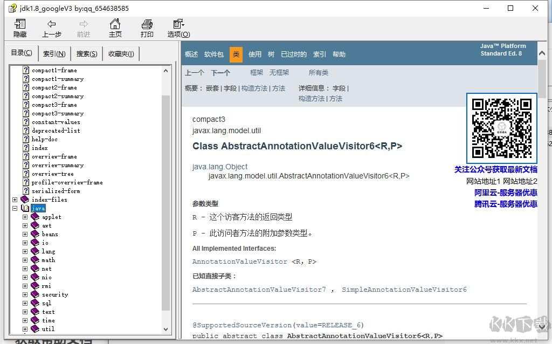Screen dimensions: 552x344
Task: Expand the index-files tree node
Action: click(15, 199)
